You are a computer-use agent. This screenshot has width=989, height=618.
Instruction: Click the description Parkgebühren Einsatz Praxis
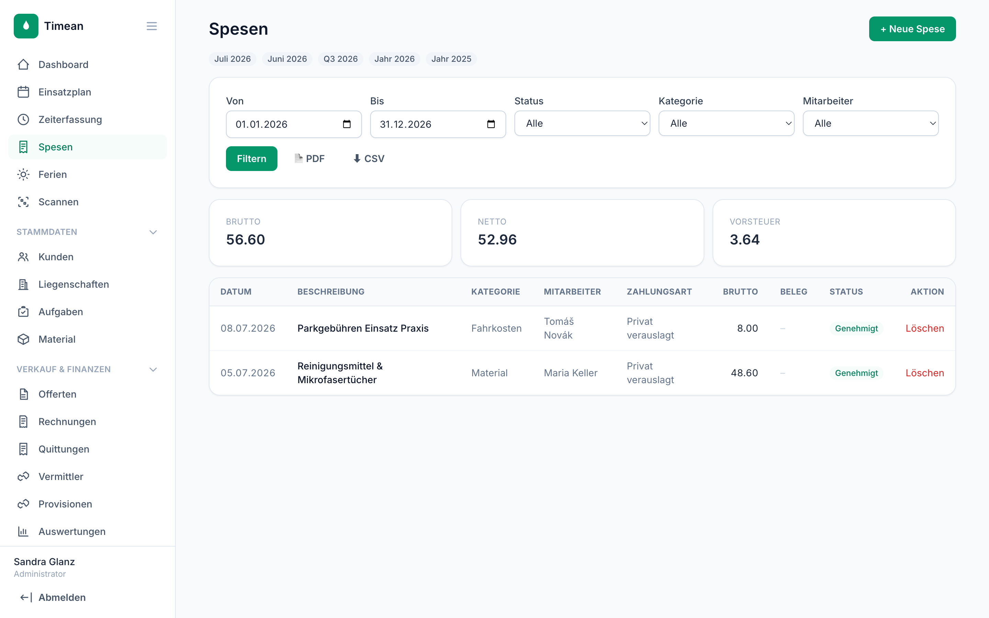pos(363,328)
